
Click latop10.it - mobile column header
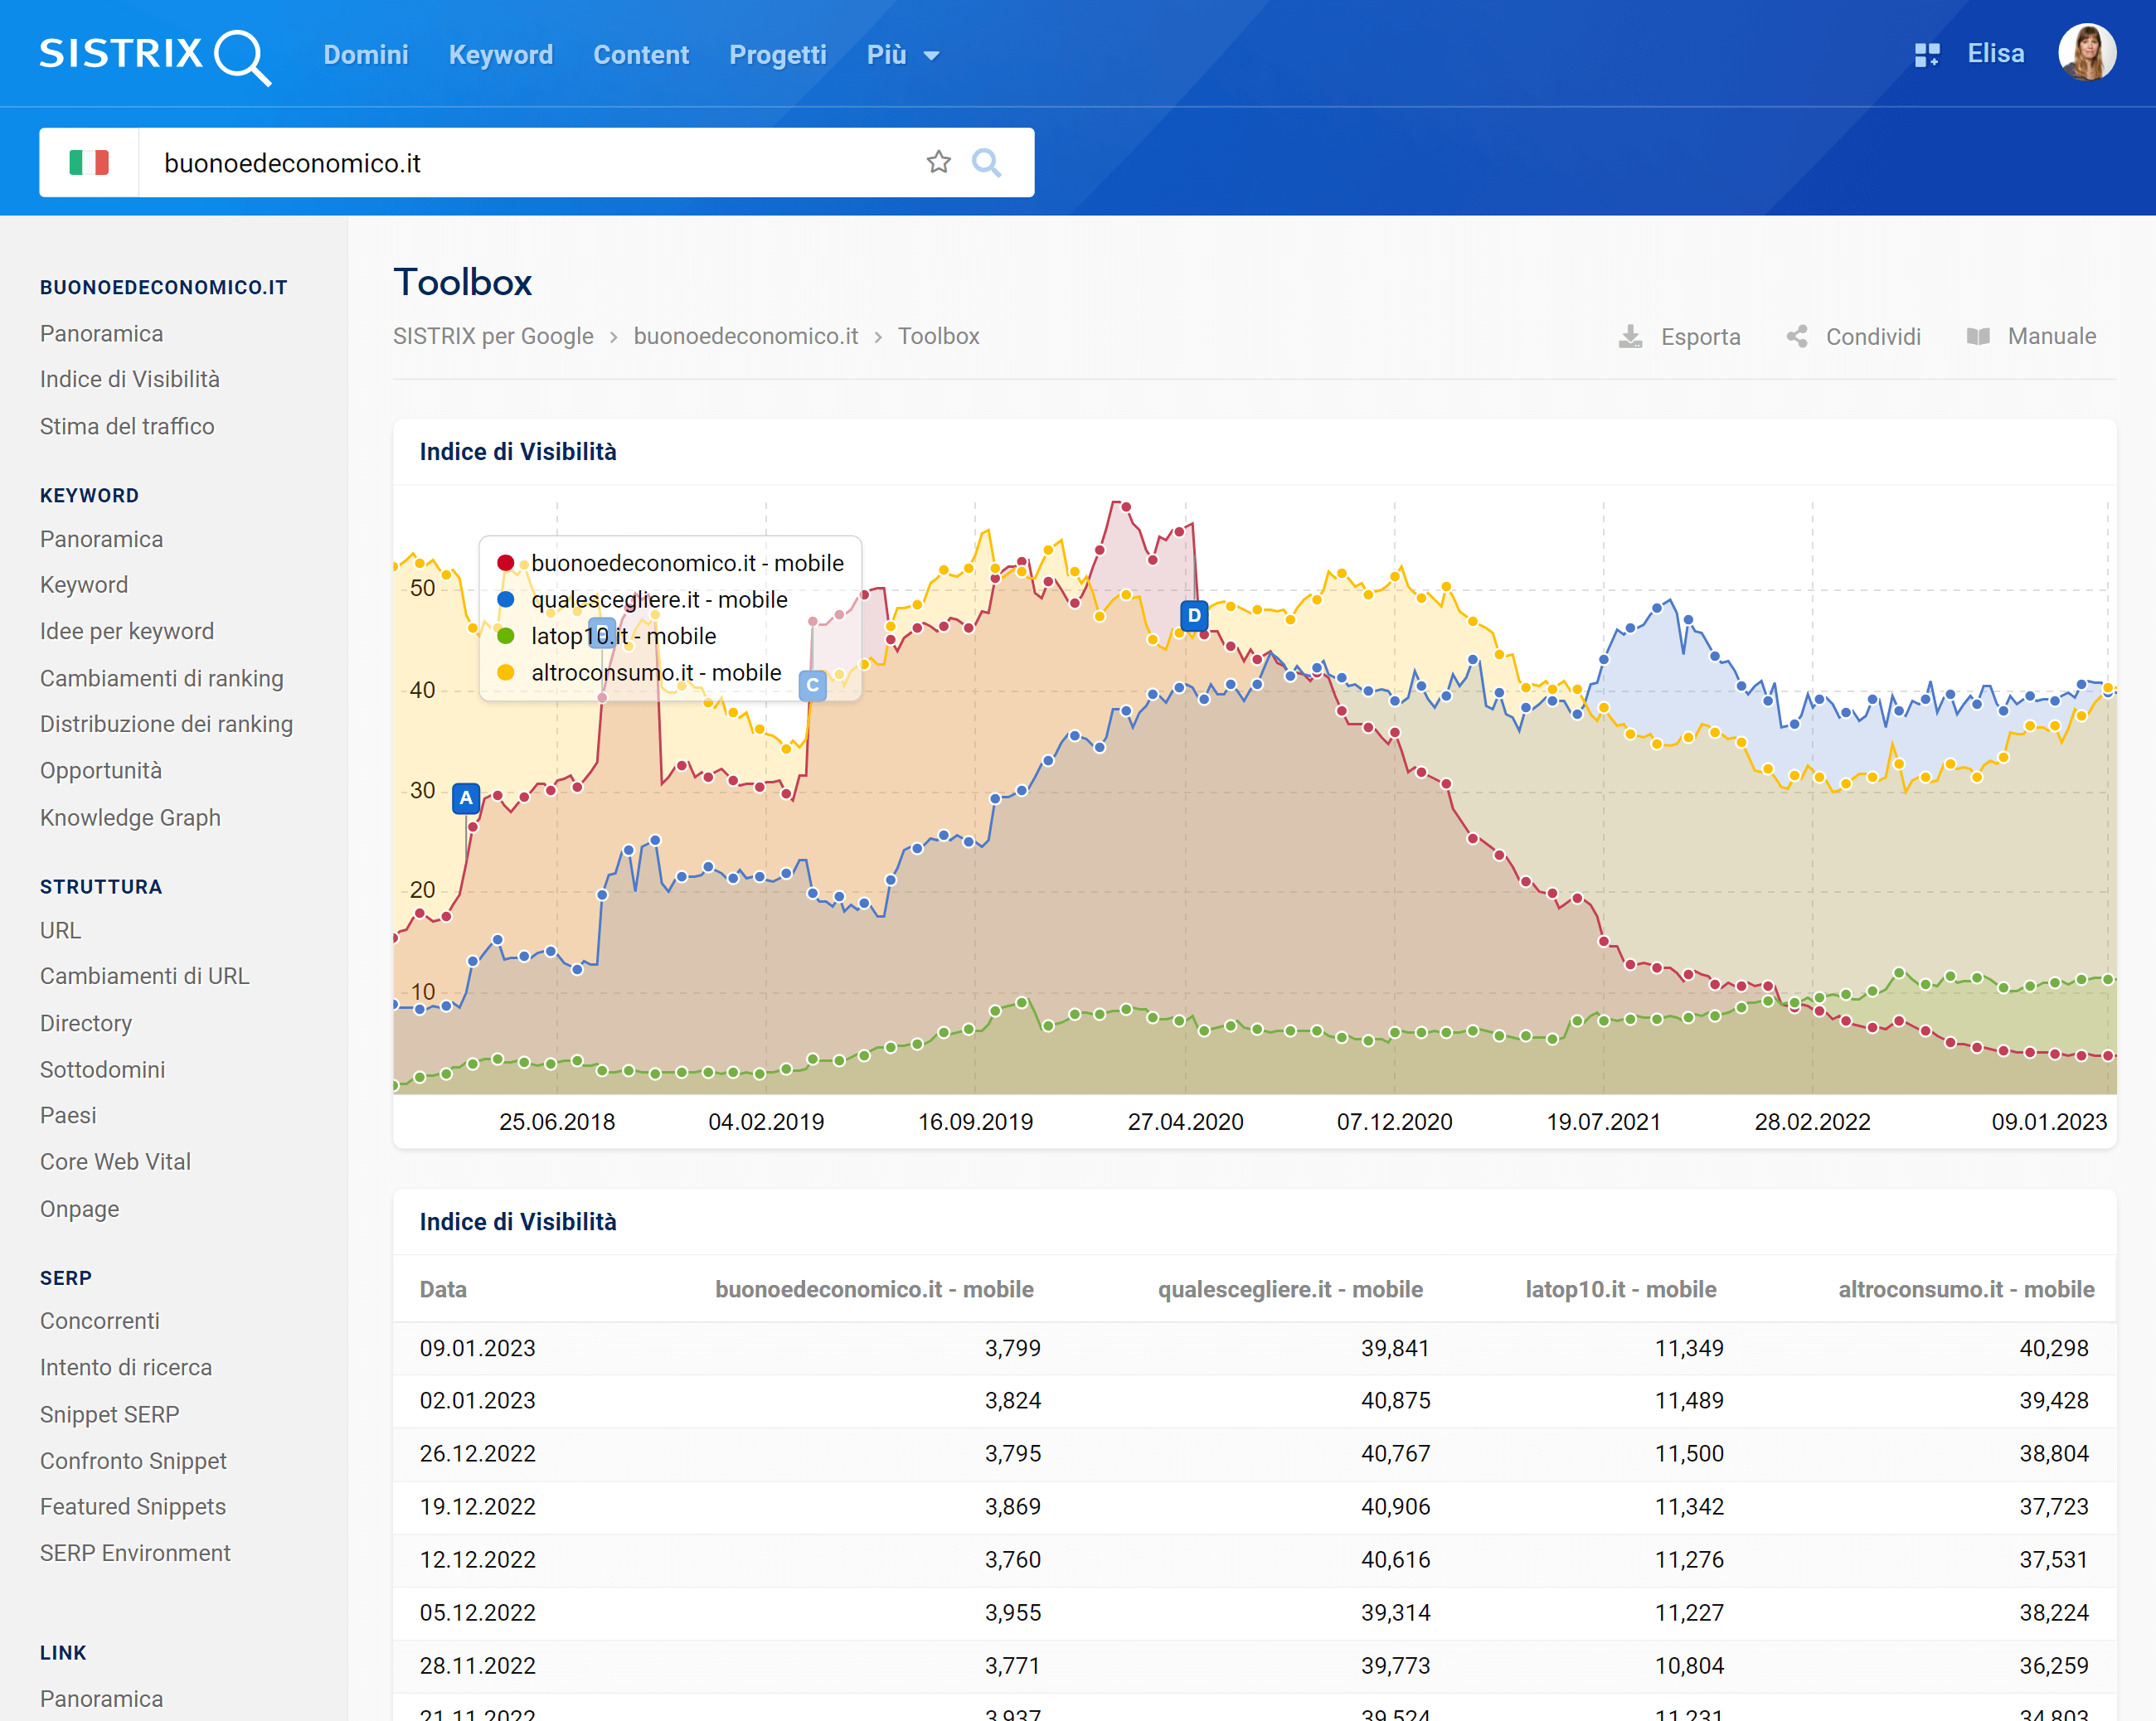1621,1290
